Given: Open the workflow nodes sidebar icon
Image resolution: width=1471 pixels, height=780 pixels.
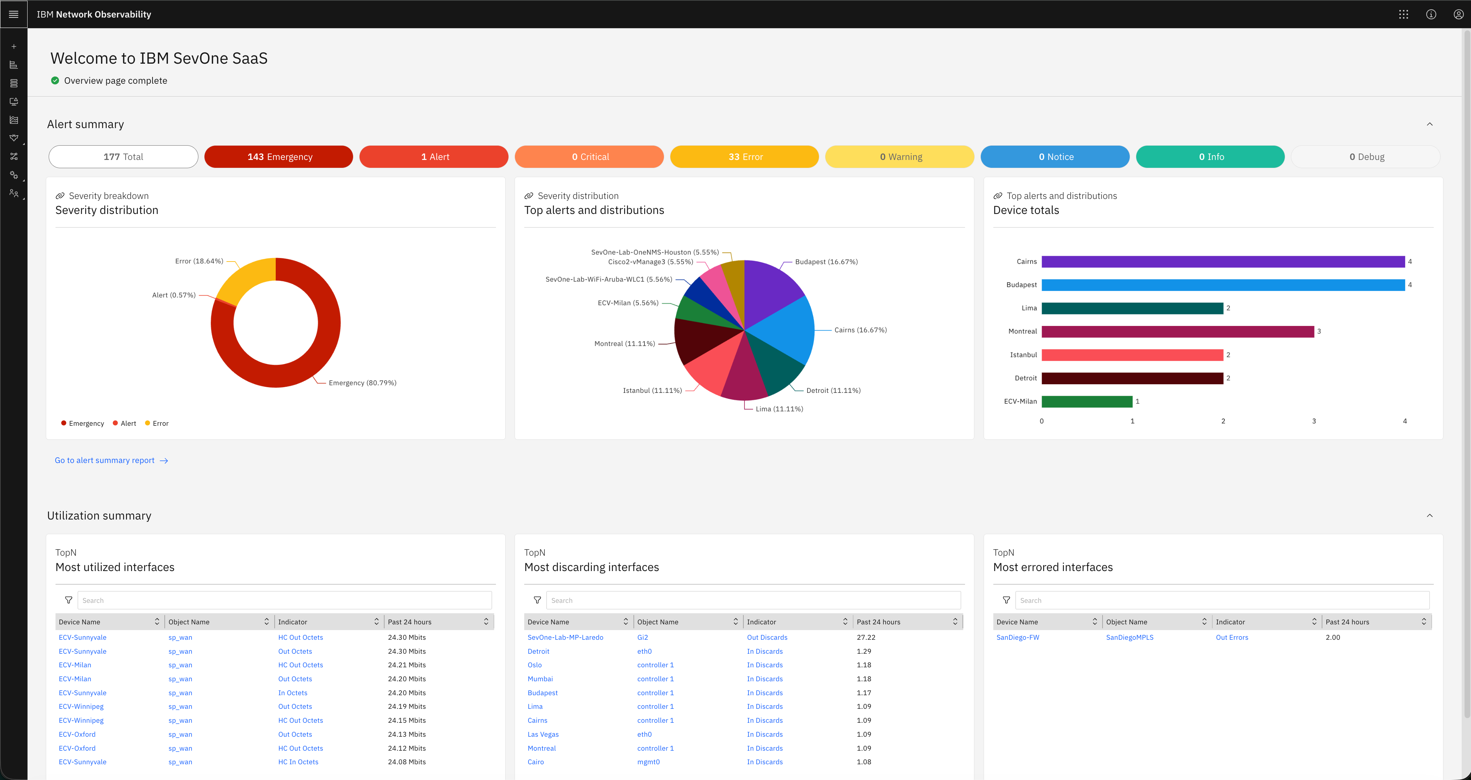Looking at the screenshot, I should [x=14, y=156].
